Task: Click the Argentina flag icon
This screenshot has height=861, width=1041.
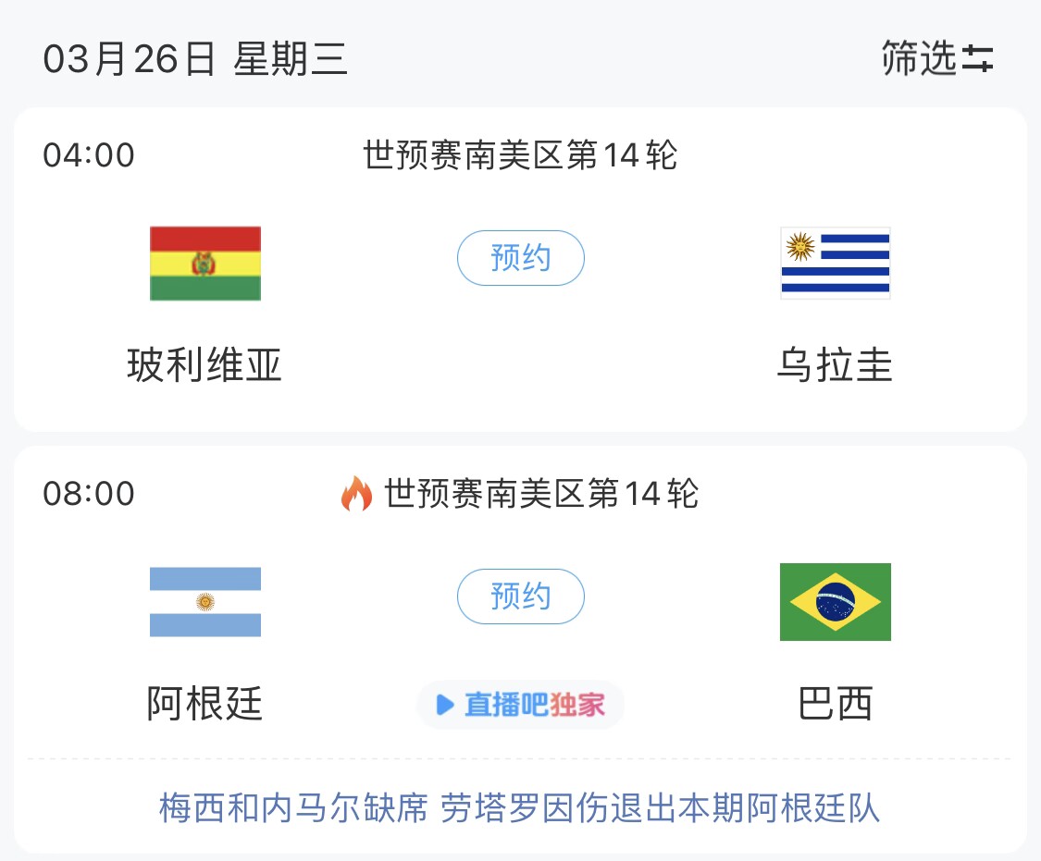Action: click(204, 601)
